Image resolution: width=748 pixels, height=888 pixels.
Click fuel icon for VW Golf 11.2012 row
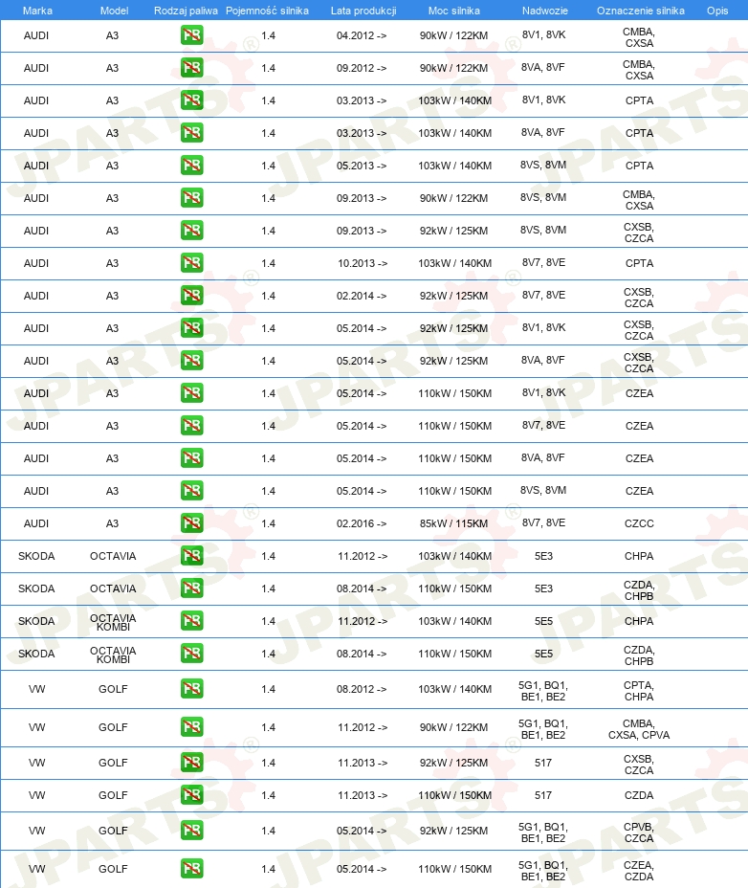click(192, 727)
